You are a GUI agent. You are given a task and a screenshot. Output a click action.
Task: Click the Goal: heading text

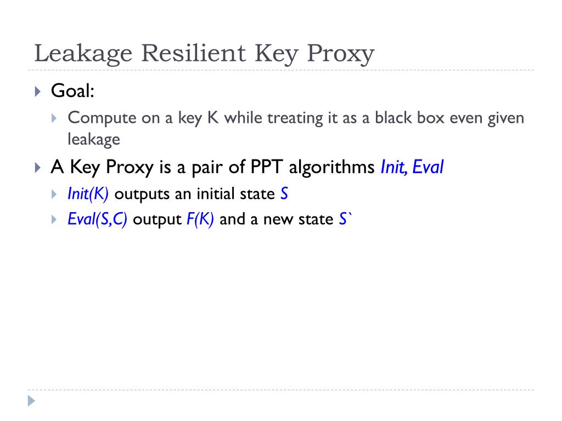point(72,91)
